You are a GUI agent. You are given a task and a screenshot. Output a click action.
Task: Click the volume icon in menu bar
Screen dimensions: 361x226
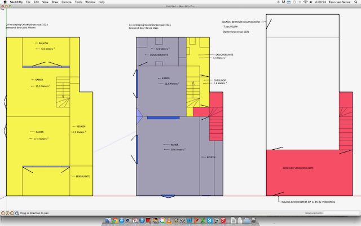(311, 2)
